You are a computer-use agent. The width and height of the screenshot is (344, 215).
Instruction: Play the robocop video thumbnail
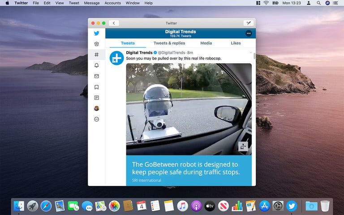189,109
